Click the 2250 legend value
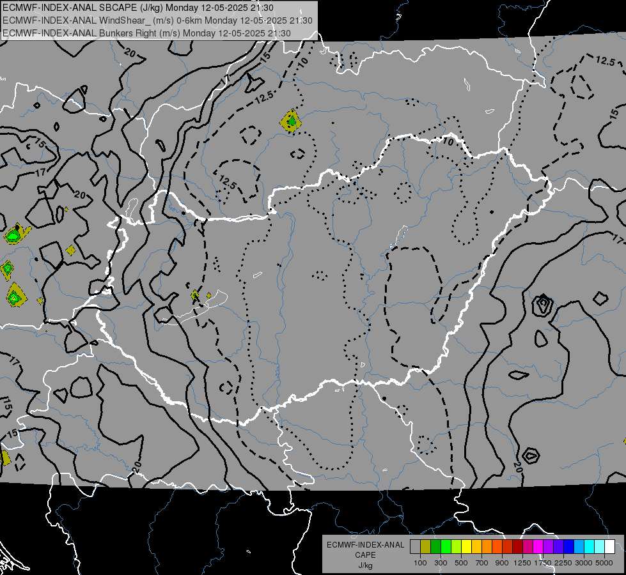The width and height of the screenshot is (626, 575). [x=563, y=563]
